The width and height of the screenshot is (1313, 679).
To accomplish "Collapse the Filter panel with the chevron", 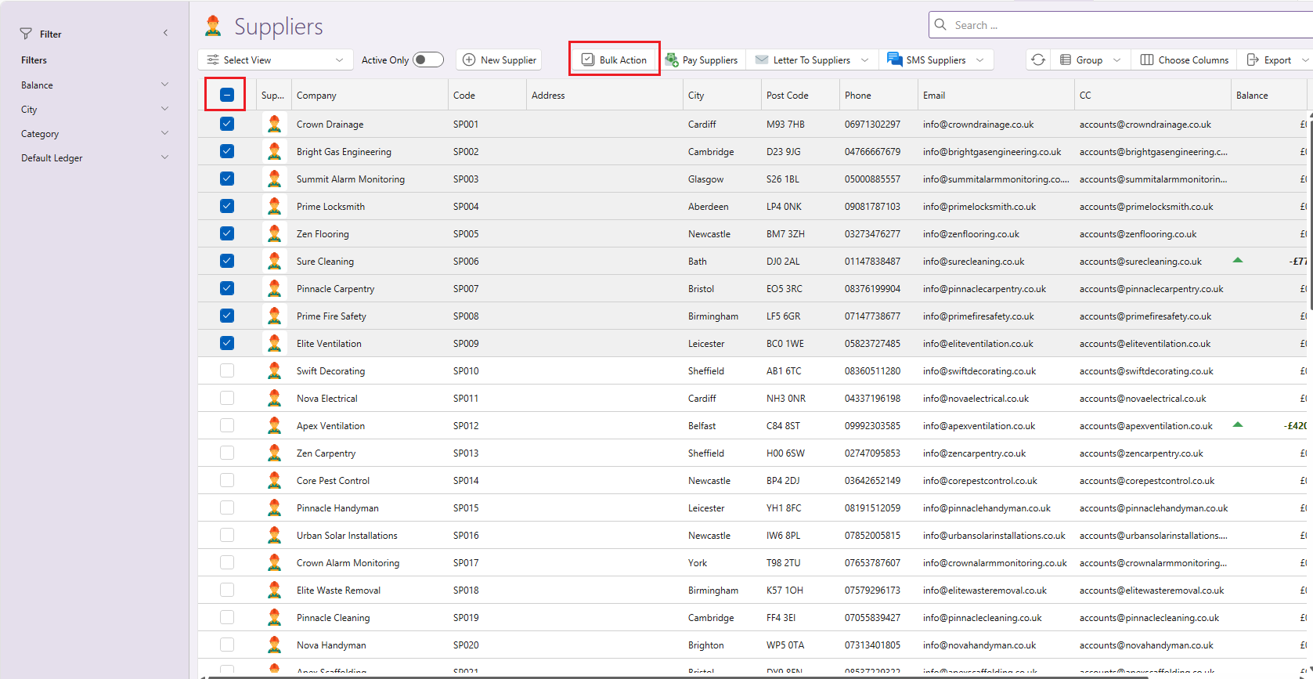I will click(165, 33).
